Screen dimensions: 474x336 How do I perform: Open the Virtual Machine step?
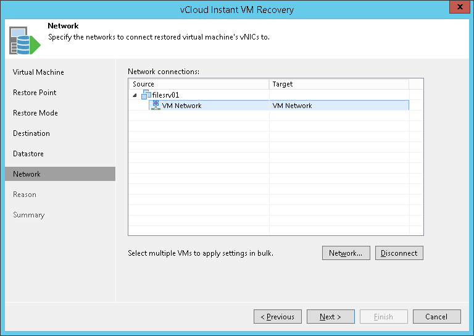(x=38, y=72)
